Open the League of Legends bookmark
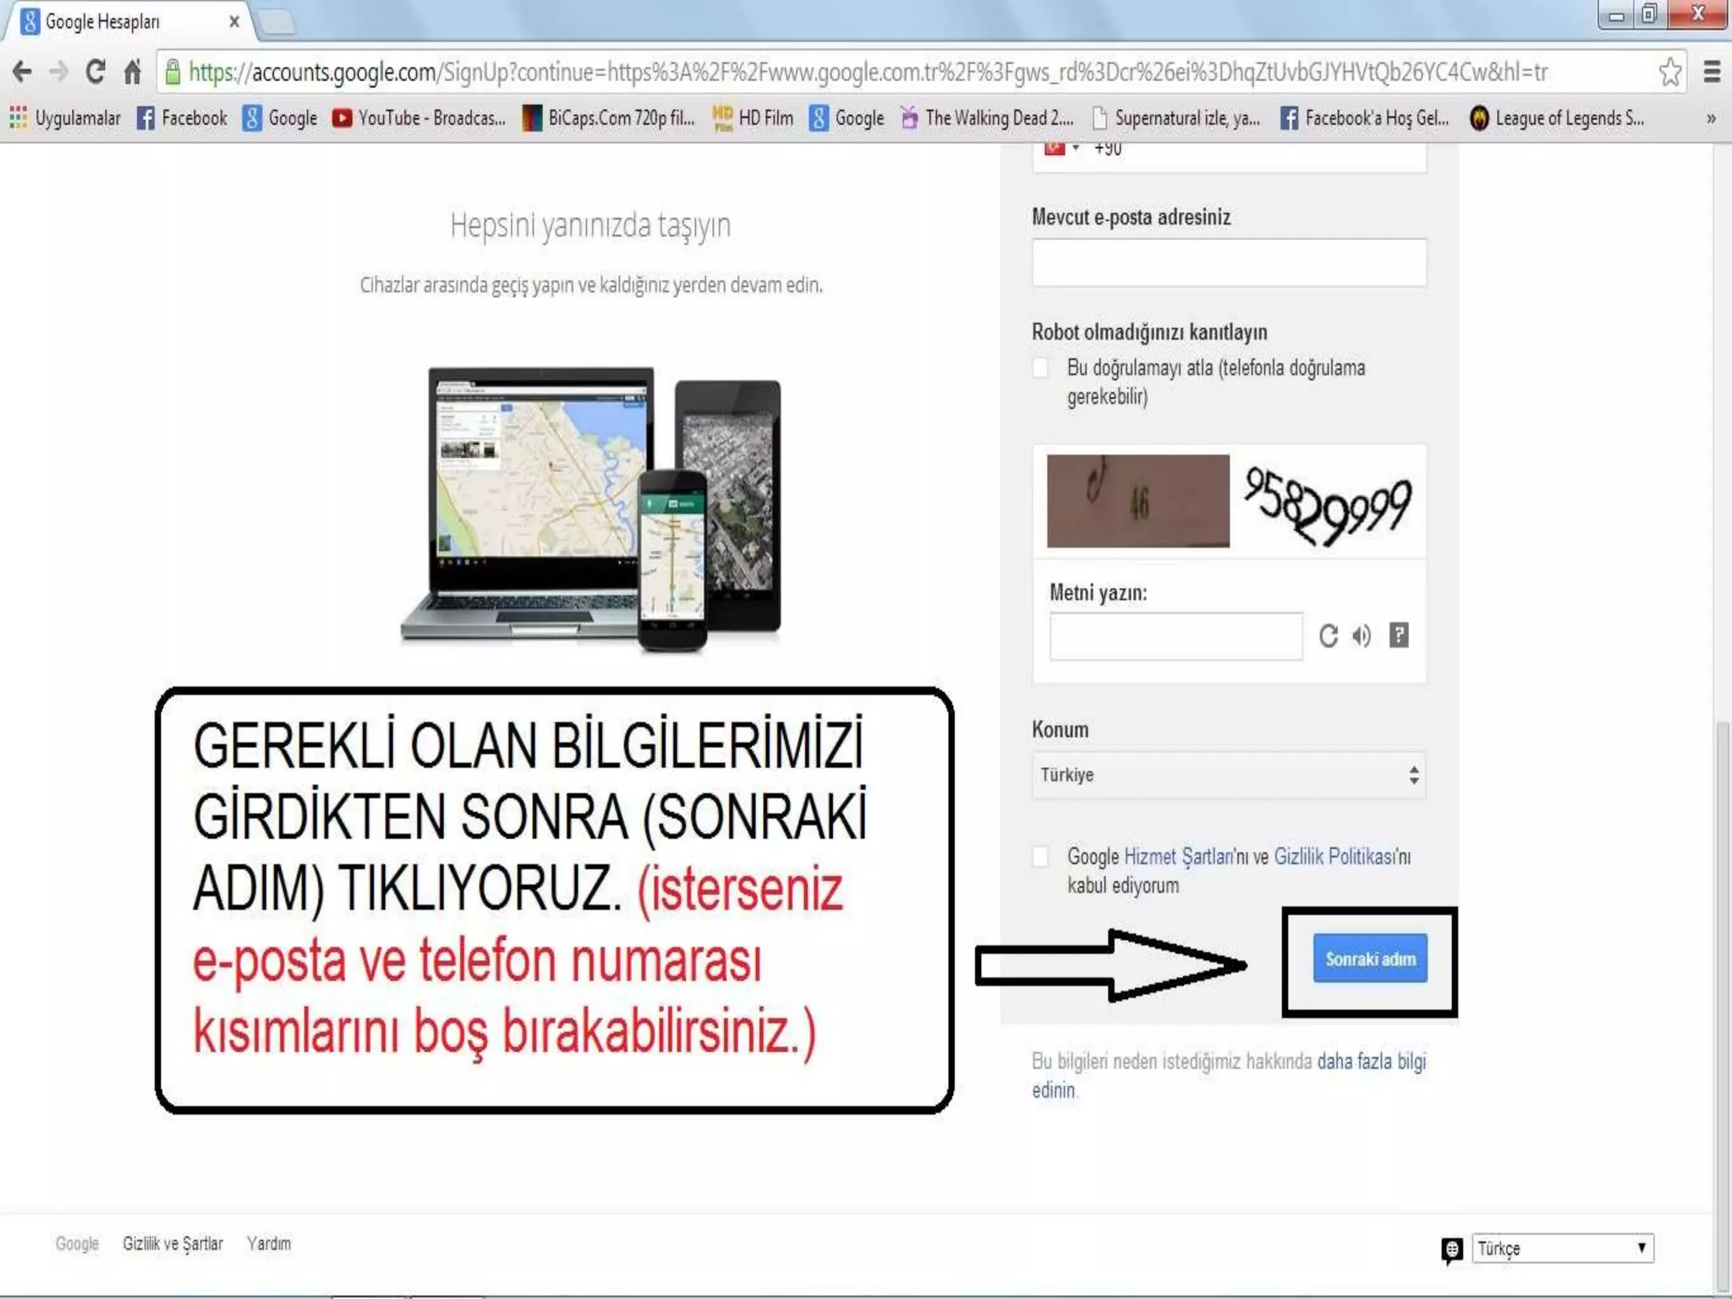This screenshot has height=1299, width=1732. tap(1557, 118)
